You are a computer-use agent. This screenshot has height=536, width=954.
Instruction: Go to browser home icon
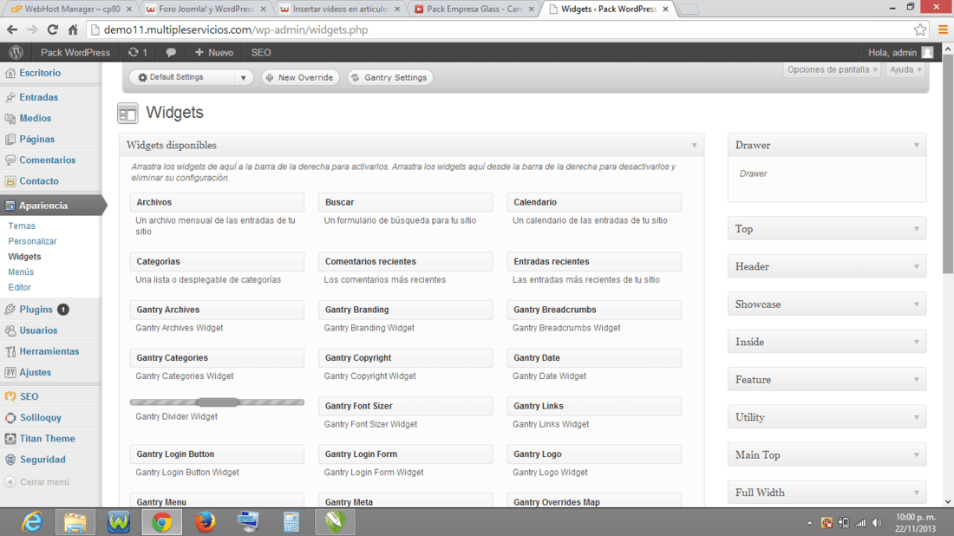pyautogui.click(x=73, y=29)
